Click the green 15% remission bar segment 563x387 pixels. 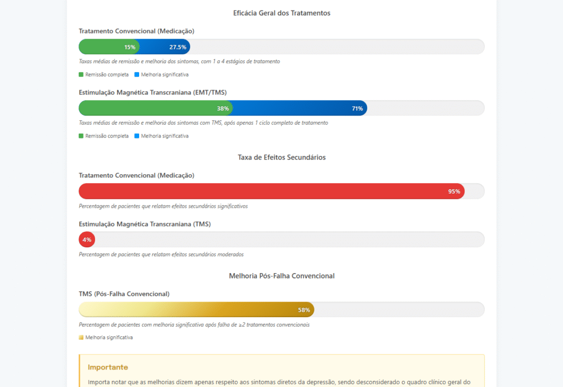tap(108, 47)
